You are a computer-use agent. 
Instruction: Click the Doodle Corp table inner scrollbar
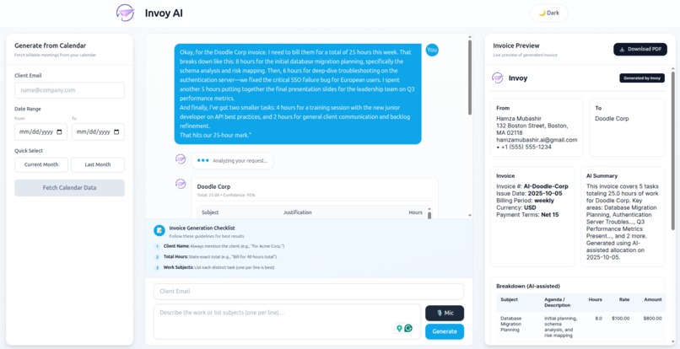click(429, 215)
